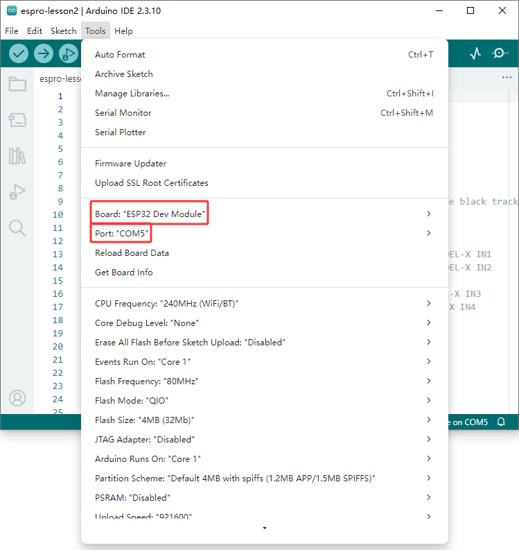Open the Serial Monitor toolbar icon

[500, 53]
